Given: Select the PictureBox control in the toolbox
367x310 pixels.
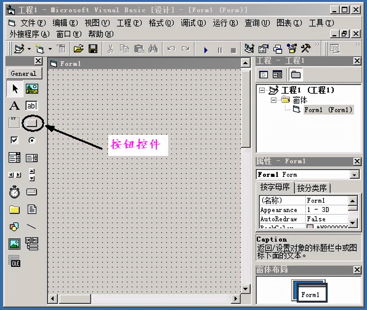Looking at the screenshot, I should tap(32, 88).
